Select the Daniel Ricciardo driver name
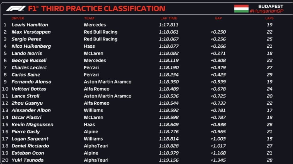 (x=30, y=146)
